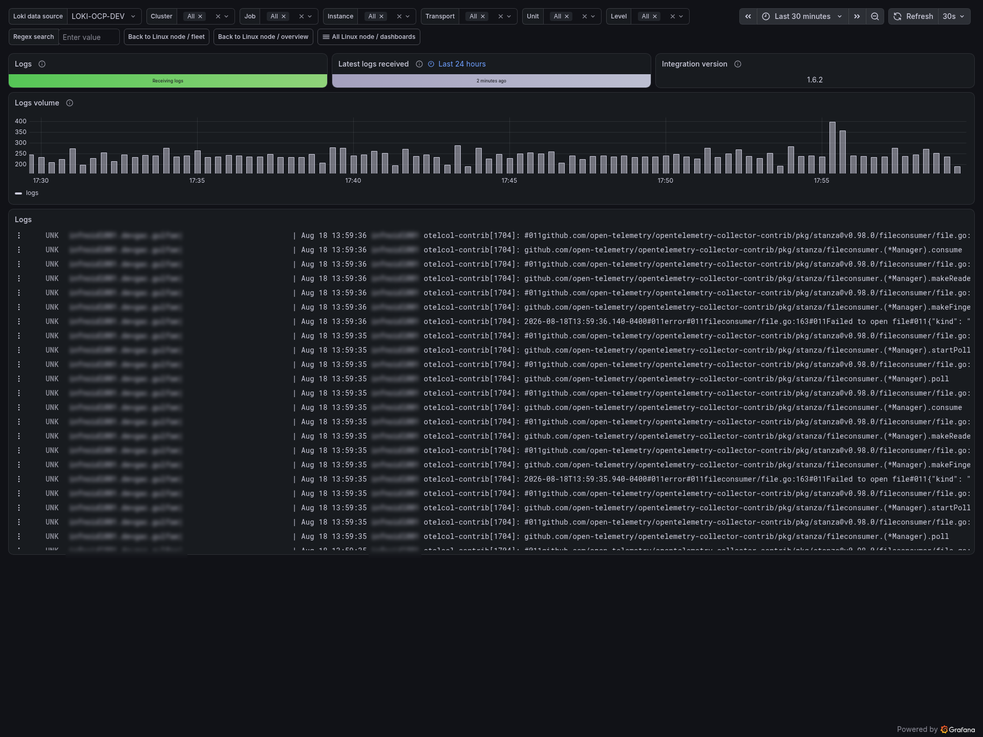Screen dimensions: 983x737
Task: Shift time range backward with double-left arrows
Action: pyautogui.click(x=748, y=16)
